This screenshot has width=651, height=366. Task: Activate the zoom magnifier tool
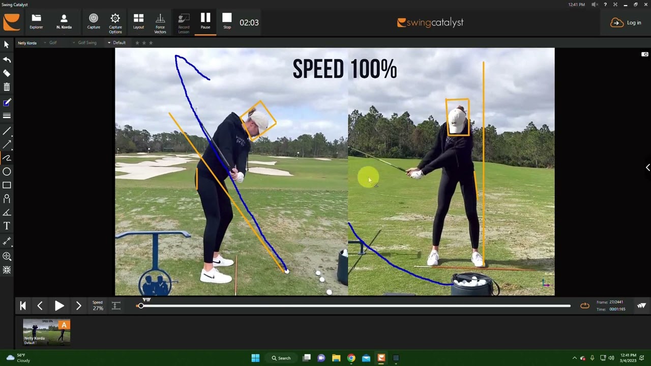[7, 256]
